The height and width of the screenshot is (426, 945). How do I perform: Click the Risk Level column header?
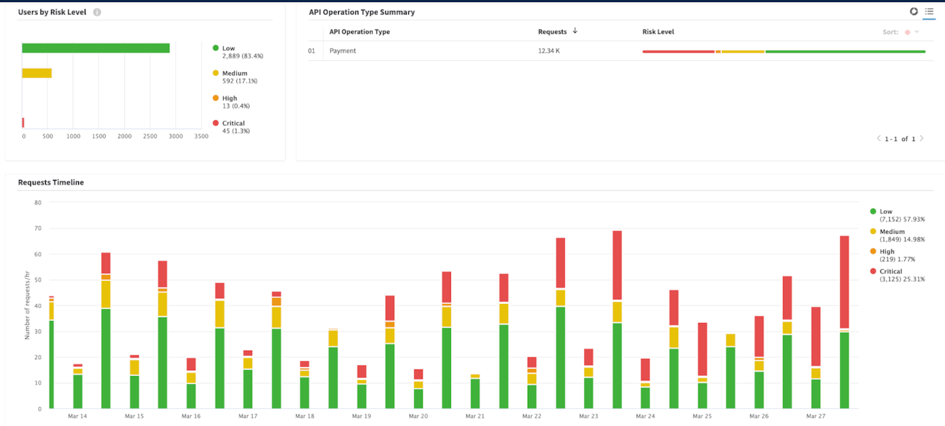[658, 32]
